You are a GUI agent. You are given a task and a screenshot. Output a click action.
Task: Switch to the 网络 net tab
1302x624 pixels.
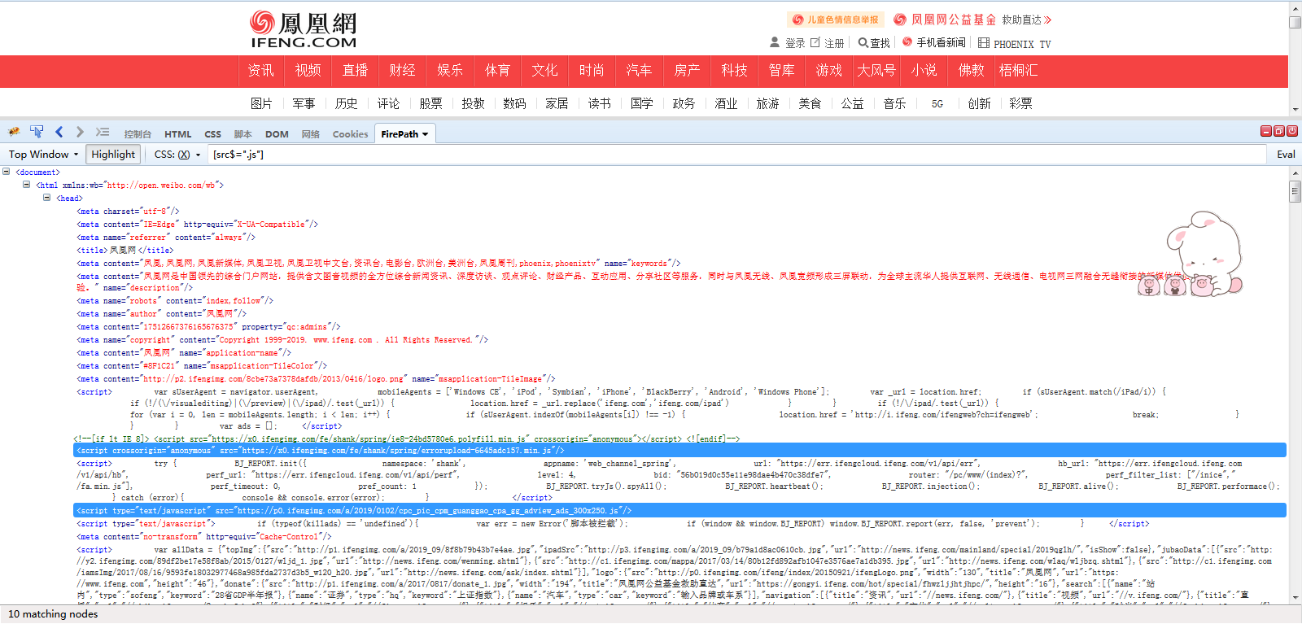(x=310, y=134)
